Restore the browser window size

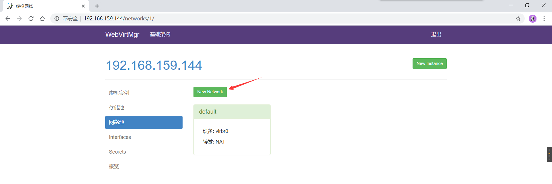[x=527, y=5]
